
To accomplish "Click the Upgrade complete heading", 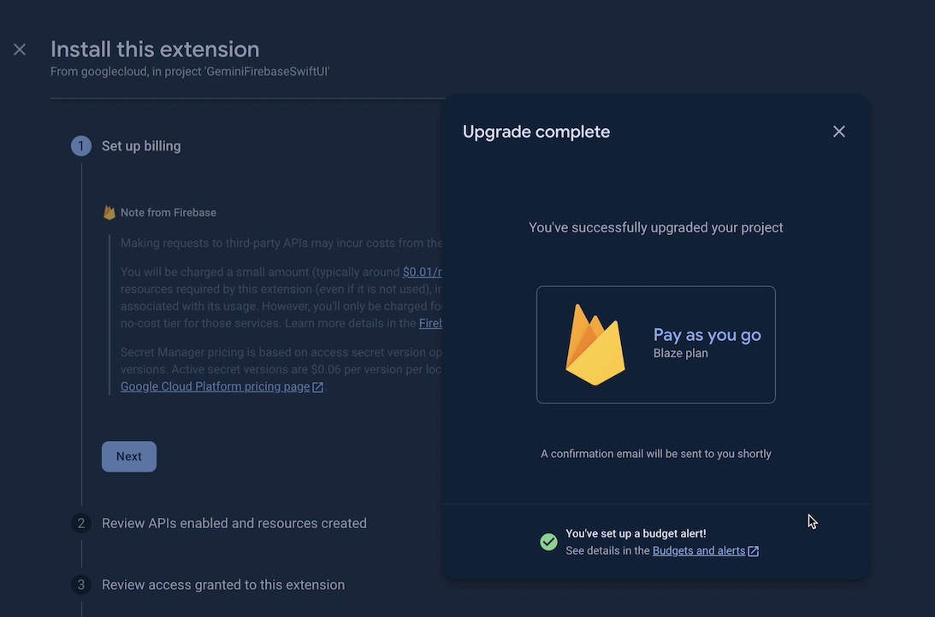I will (x=536, y=132).
